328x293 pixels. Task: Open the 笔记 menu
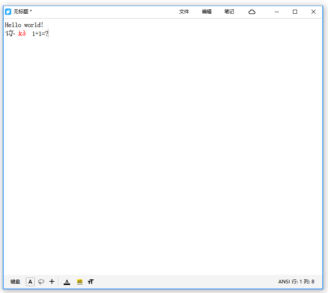point(229,12)
